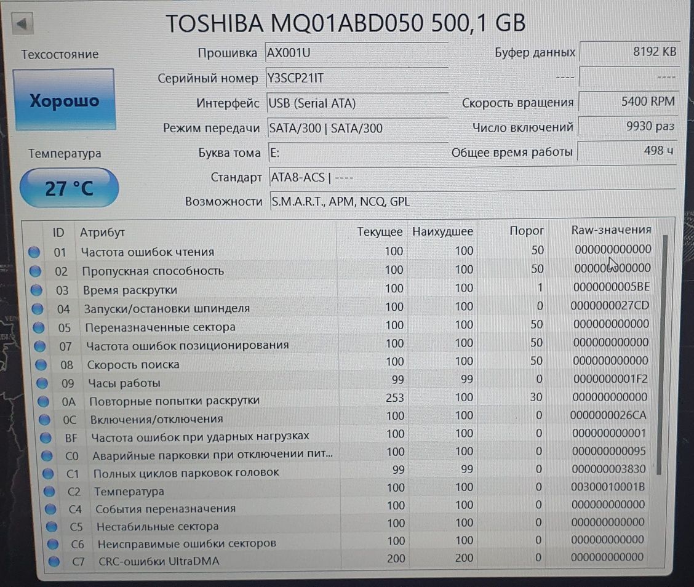Click the Серийный номер field Y3SCP21IT
This screenshot has width=694, height=587.
[x=357, y=78]
